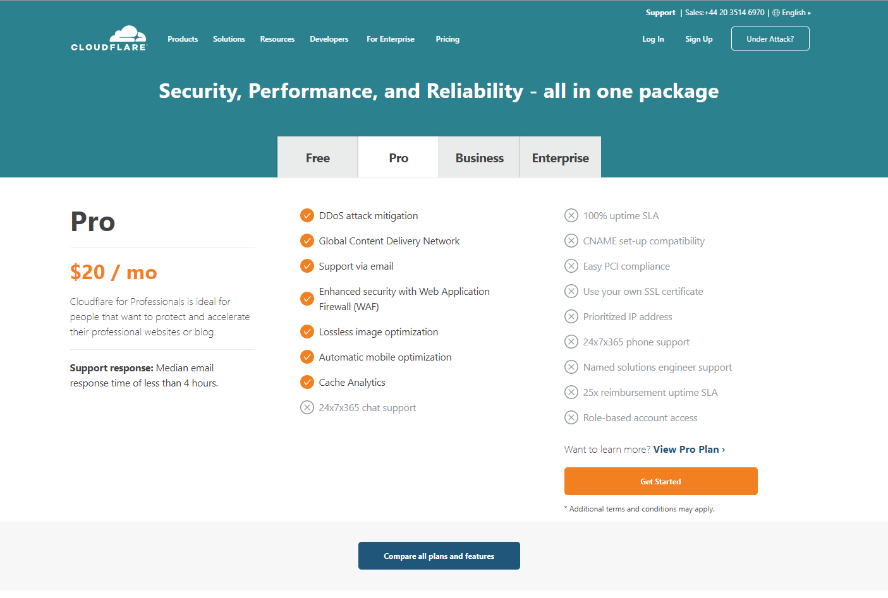Screen dimensions: 888x598
Task: Click the orange checkmark beside DDoS attack mitigation
Action: [x=307, y=215]
